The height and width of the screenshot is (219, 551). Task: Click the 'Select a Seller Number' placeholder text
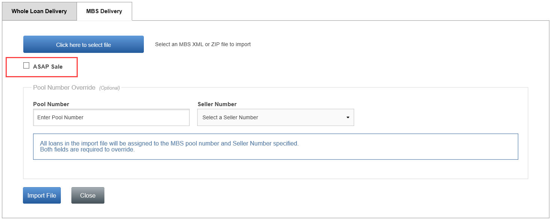tap(230, 117)
